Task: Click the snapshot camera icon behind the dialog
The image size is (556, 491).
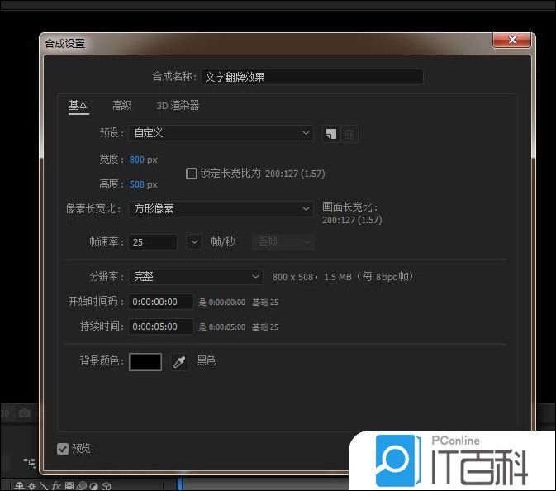Action: click(x=25, y=413)
